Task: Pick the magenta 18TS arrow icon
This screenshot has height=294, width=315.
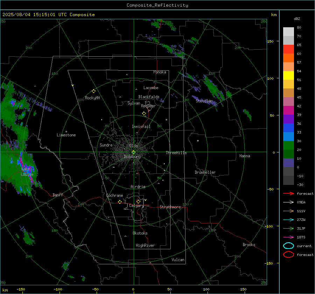Action: click(x=288, y=237)
